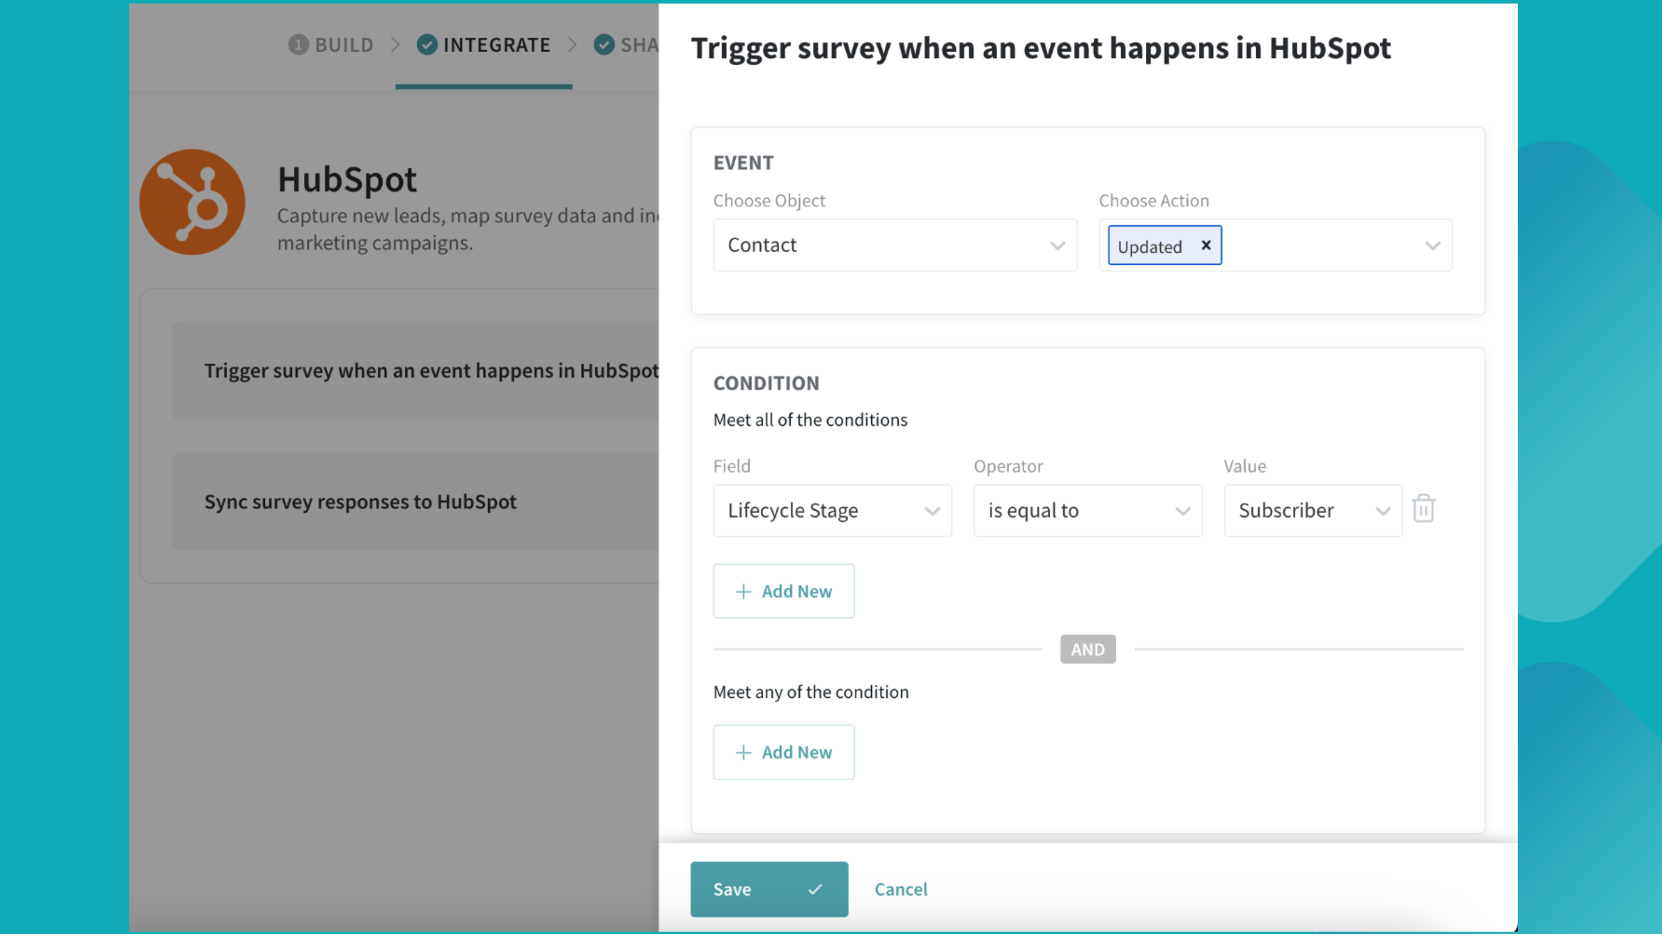Switch to the BUILD tab
This screenshot has width=1662, height=934.
point(344,44)
